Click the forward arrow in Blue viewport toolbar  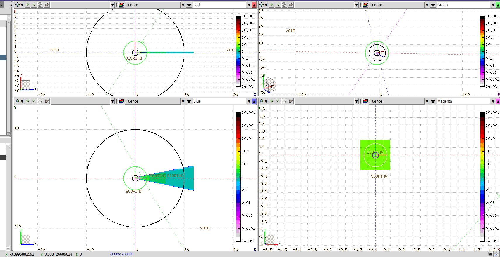pos(34,101)
